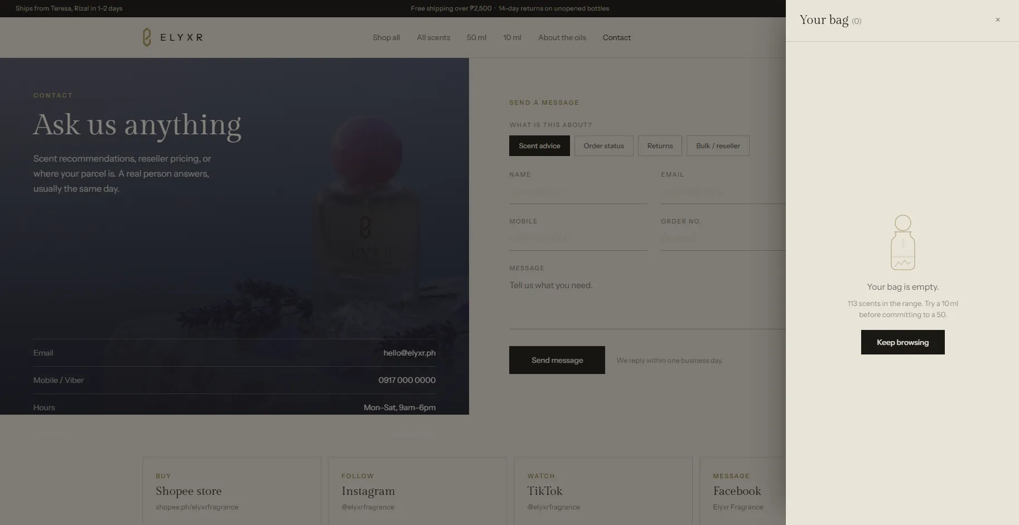Go to All scents in navigation
This screenshot has width=1019, height=525.
pos(433,37)
